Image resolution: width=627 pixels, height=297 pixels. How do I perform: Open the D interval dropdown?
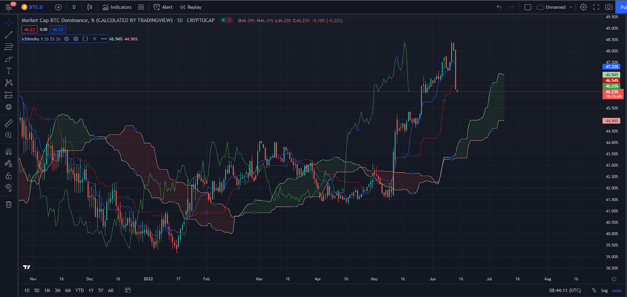[74, 7]
